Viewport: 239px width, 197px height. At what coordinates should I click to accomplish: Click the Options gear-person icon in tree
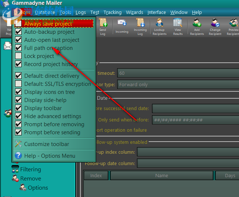click(23, 187)
